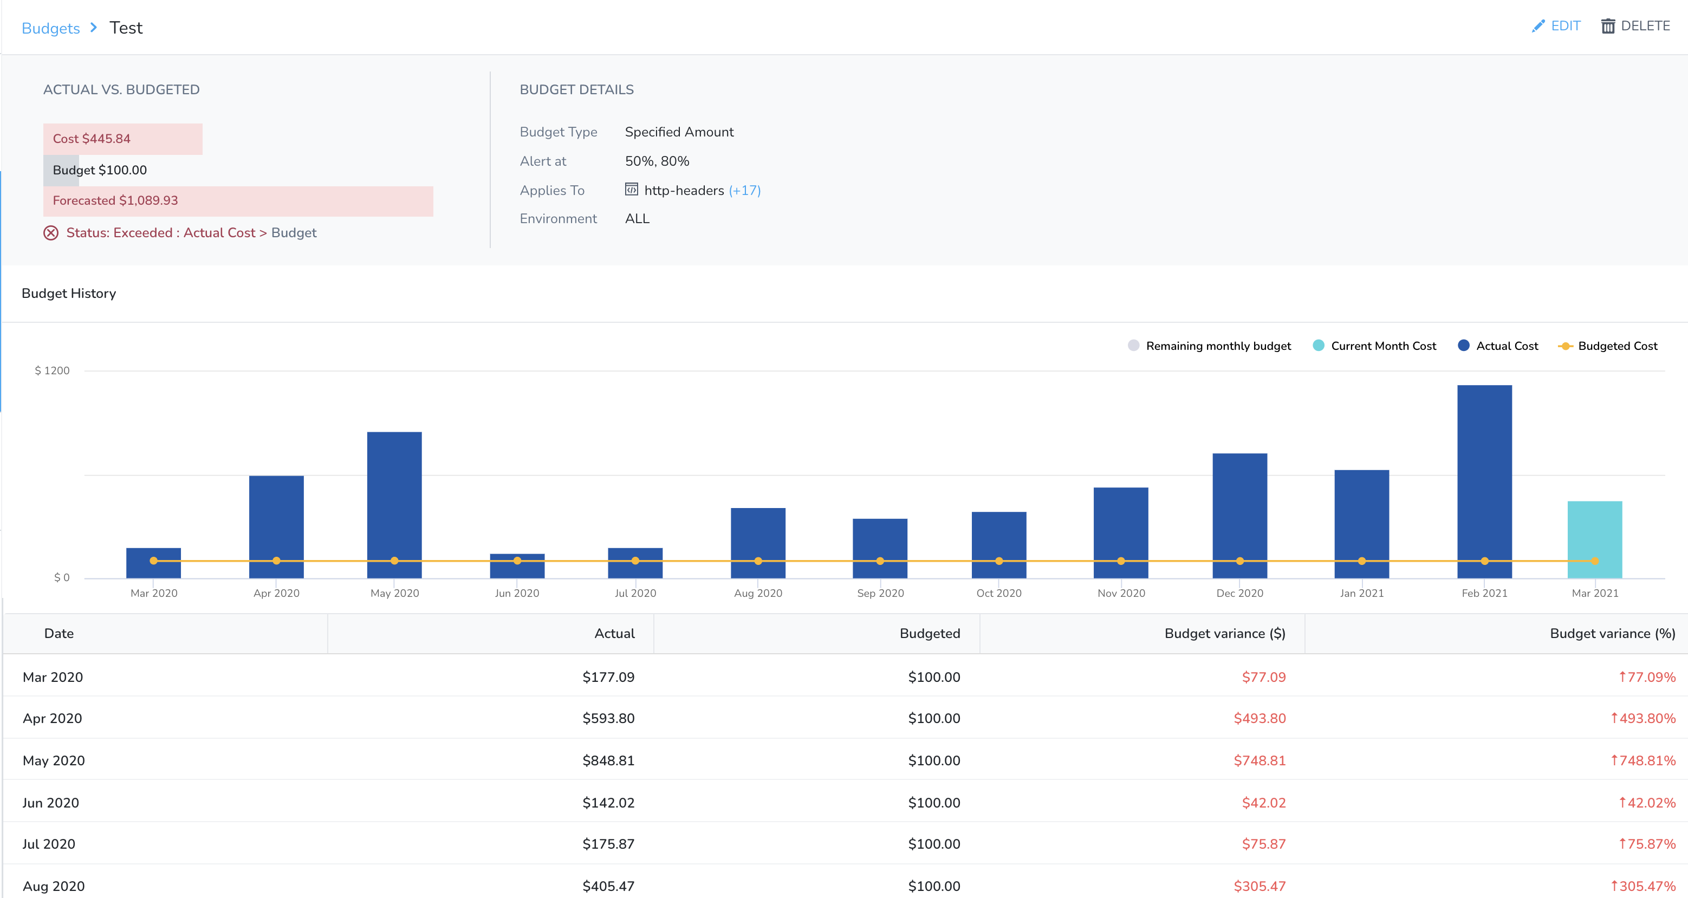This screenshot has height=898, width=1688.
Task: Select the May 2020 table row date
Action: point(54,760)
